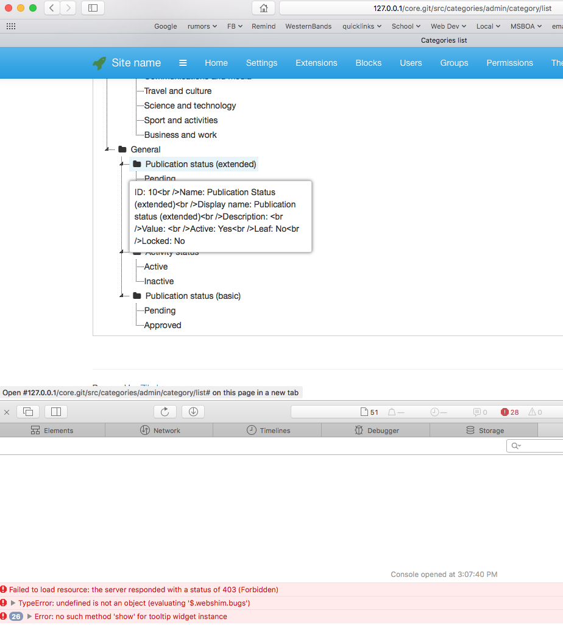This screenshot has height=627, width=563.
Task: Open the School bookmarks dropdown
Action: coord(406,26)
